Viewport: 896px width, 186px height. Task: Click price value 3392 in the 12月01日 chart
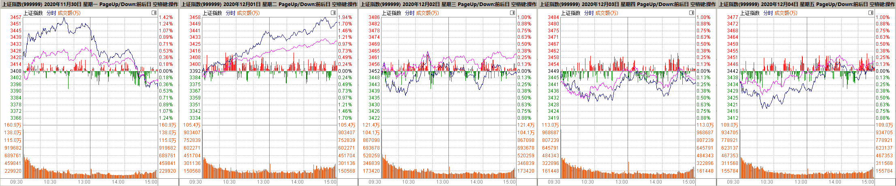(195, 71)
